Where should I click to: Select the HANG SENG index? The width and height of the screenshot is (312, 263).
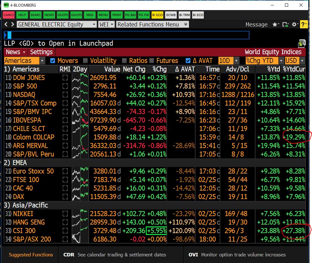[29, 222]
